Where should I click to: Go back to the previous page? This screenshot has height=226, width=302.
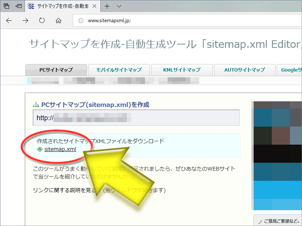(9, 21)
